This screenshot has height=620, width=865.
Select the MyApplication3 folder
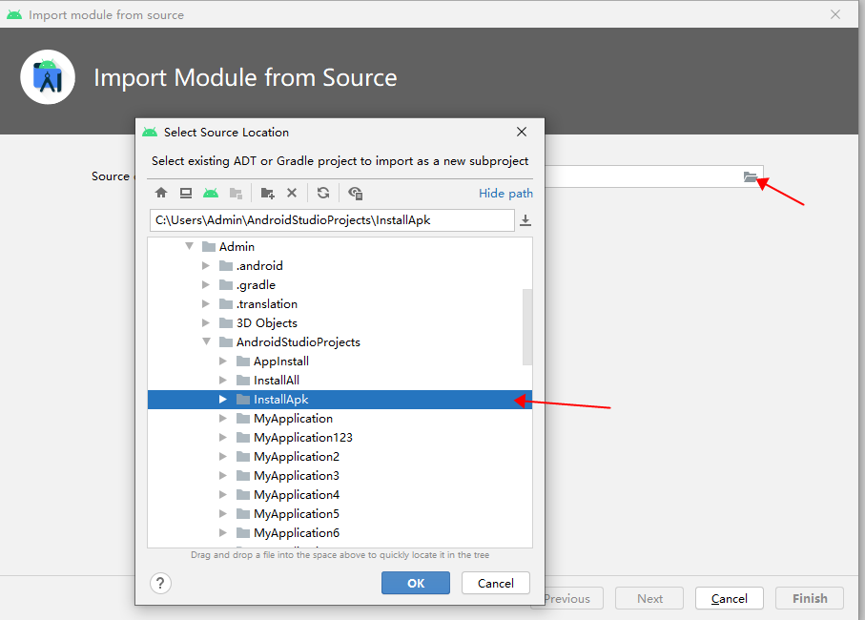tap(340, 475)
